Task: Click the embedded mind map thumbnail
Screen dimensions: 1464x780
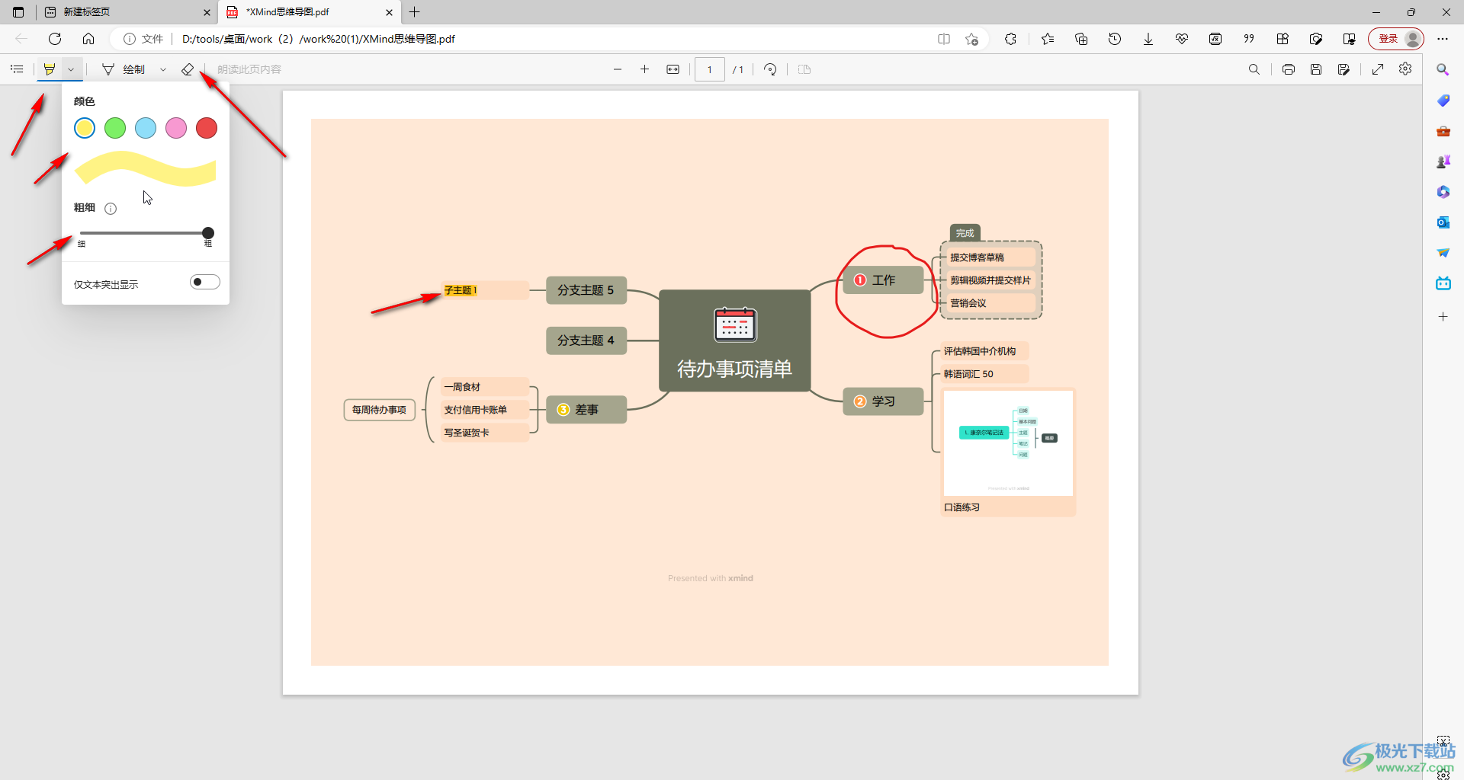Action: click(1008, 443)
